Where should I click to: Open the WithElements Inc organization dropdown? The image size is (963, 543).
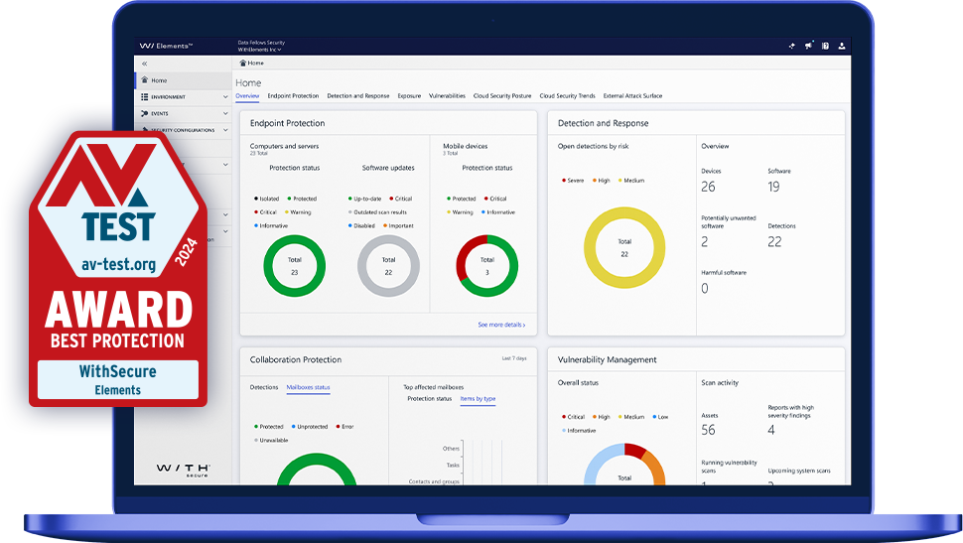260,50
